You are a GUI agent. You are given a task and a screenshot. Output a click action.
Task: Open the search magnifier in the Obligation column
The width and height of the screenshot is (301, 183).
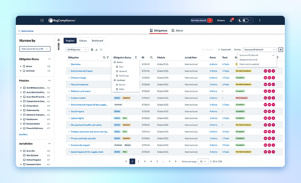[104, 57]
